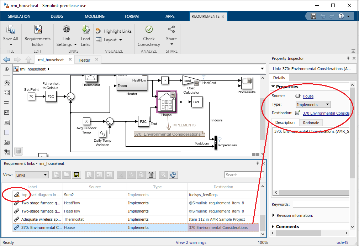The width and height of the screenshot is (359, 246).
Task: Expand Revision information section
Action: (273, 215)
